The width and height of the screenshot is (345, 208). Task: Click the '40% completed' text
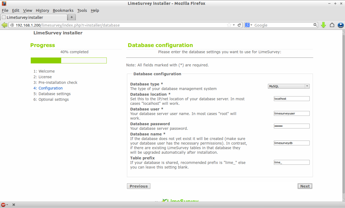coord(74,52)
